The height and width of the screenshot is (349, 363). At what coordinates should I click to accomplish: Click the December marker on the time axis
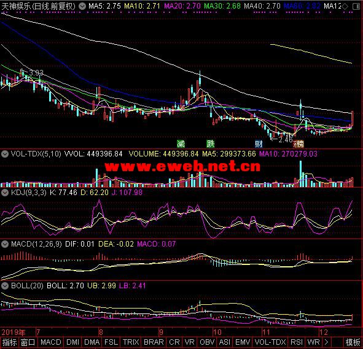click(x=323, y=332)
